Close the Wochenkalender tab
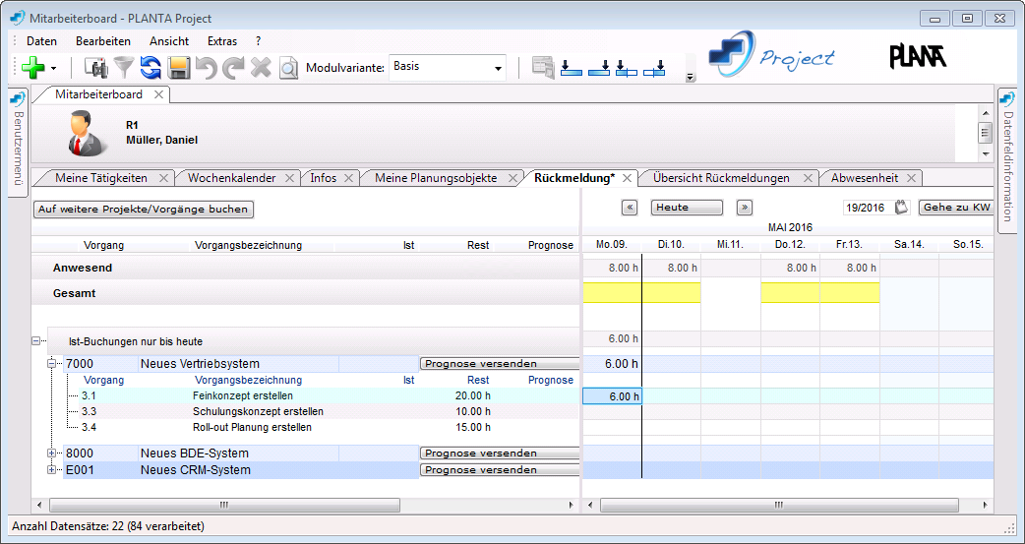 pos(289,178)
